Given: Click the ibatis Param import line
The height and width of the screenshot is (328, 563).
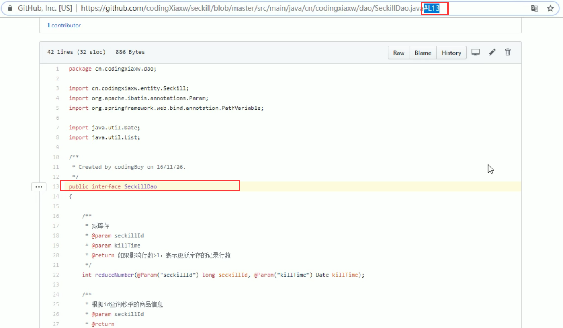Looking at the screenshot, I should pyautogui.click(x=139, y=98).
